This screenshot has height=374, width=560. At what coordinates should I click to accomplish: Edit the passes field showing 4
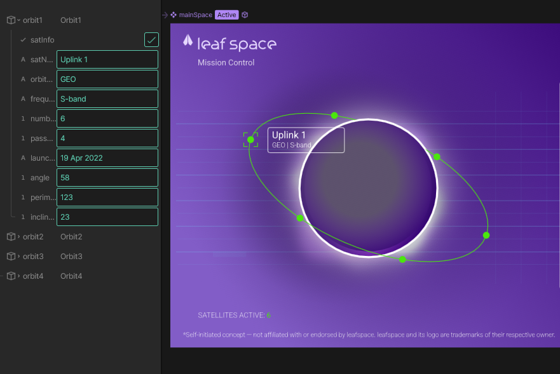107,138
